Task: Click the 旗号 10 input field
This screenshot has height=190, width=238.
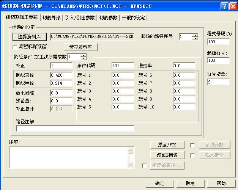Action: point(184,107)
